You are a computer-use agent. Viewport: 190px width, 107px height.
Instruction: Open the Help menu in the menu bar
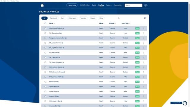[x=17, y=1]
